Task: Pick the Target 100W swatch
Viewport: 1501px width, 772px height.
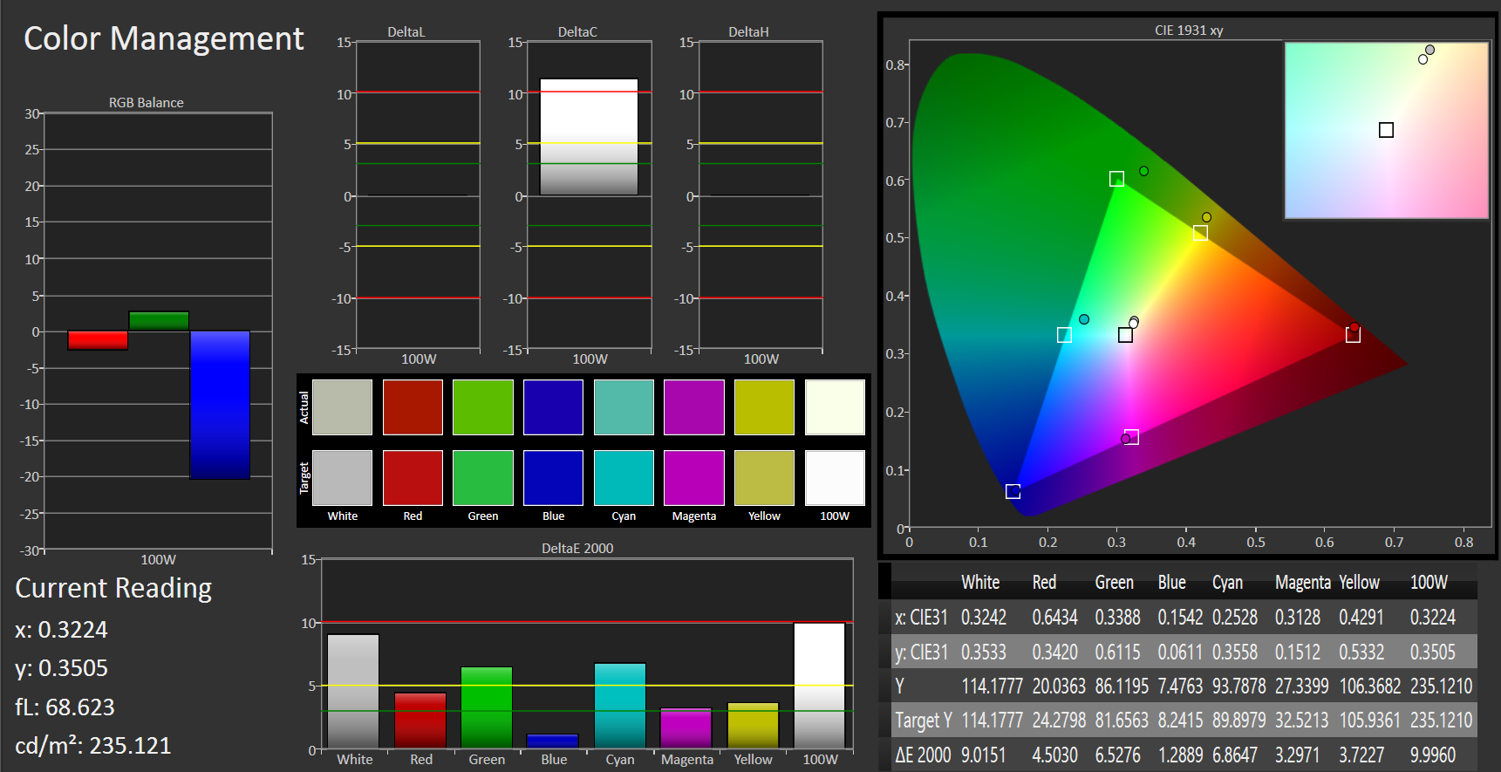Action: click(835, 477)
